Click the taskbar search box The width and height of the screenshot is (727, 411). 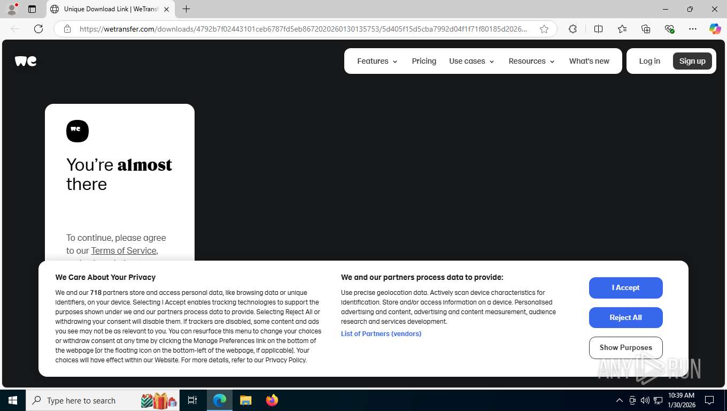pyautogui.click(x=103, y=400)
